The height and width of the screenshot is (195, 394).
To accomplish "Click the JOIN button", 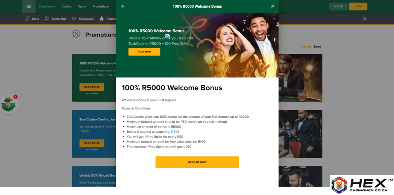I will tap(358, 6).
